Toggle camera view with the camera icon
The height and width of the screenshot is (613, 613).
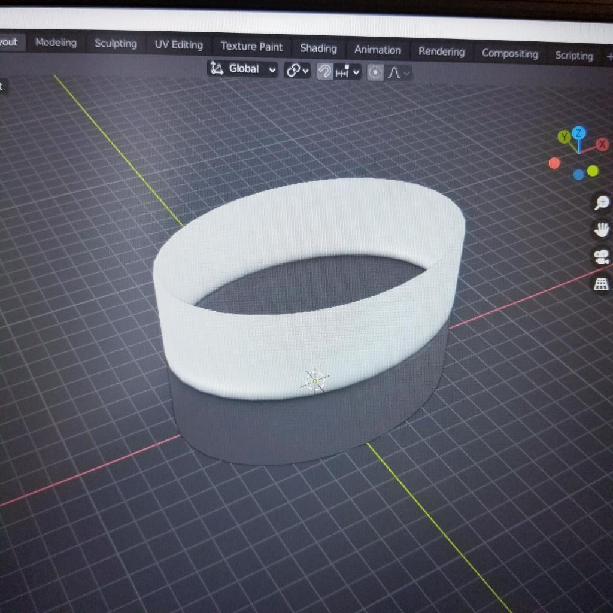tap(601, 257)
